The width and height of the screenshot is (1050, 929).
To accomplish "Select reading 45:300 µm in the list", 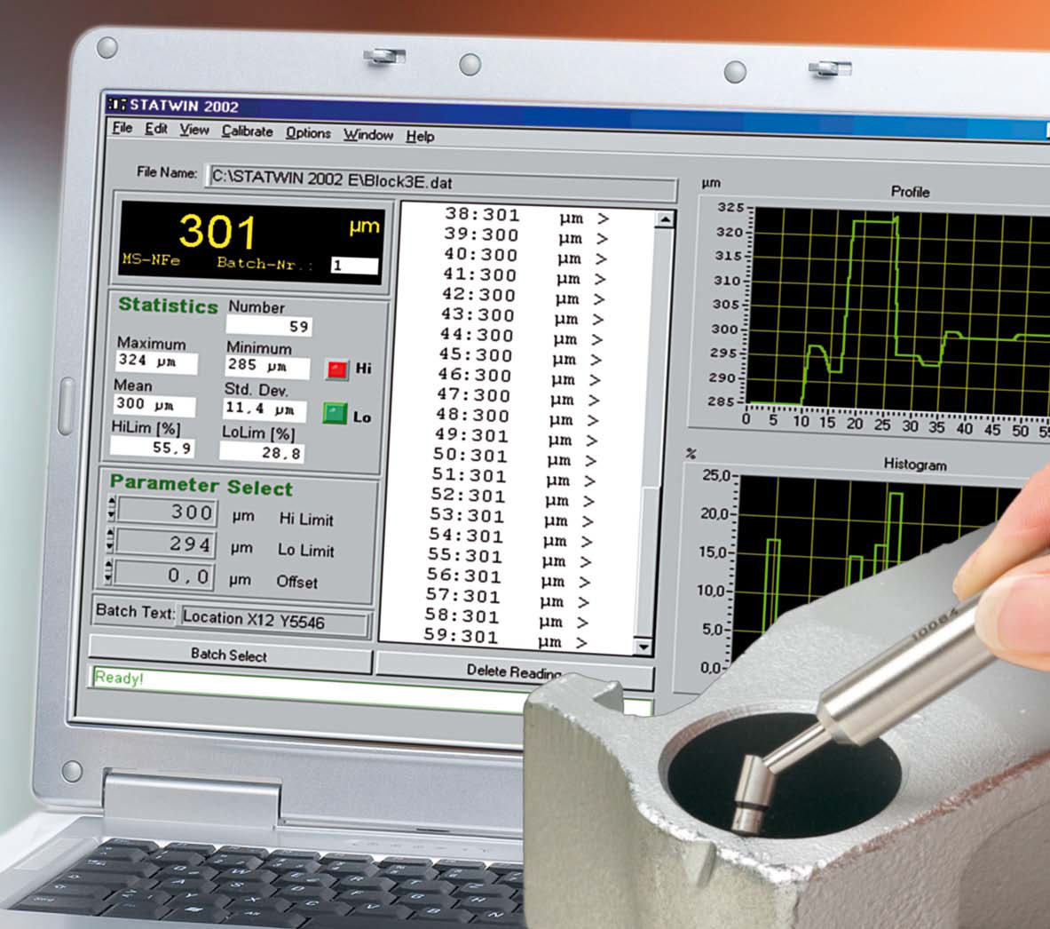I will coord(519,356).
